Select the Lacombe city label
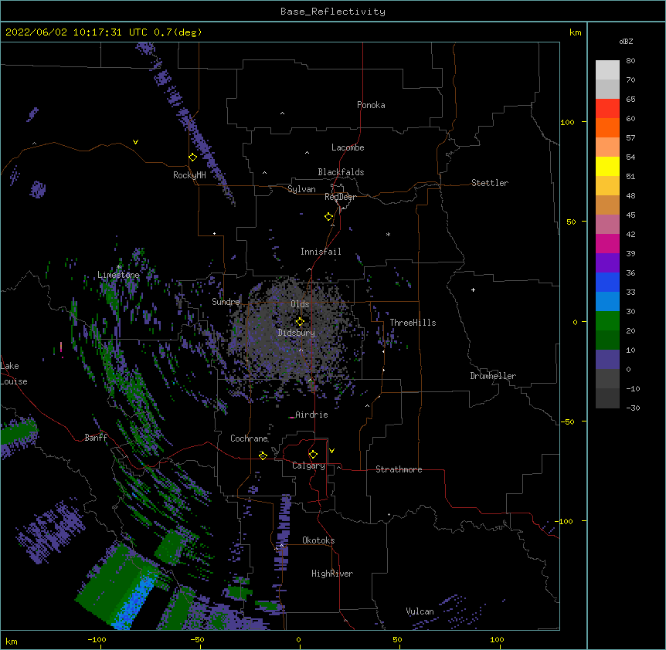666x650 pixels. [x=348, y=147]
